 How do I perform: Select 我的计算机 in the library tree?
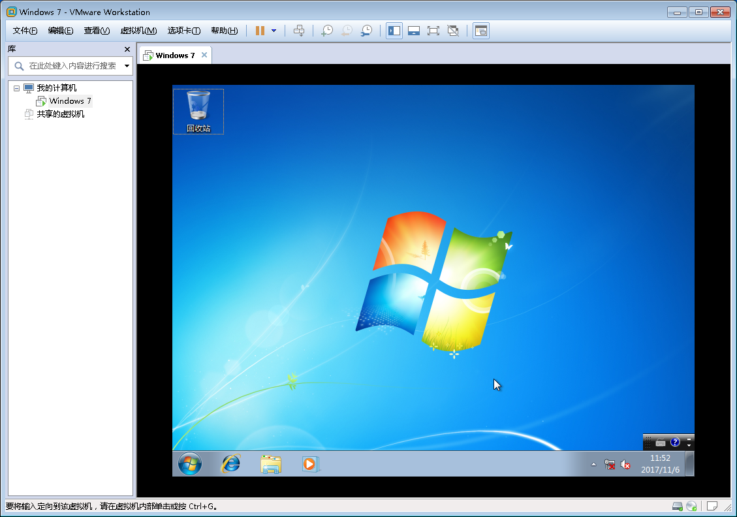tap(56, 88)
